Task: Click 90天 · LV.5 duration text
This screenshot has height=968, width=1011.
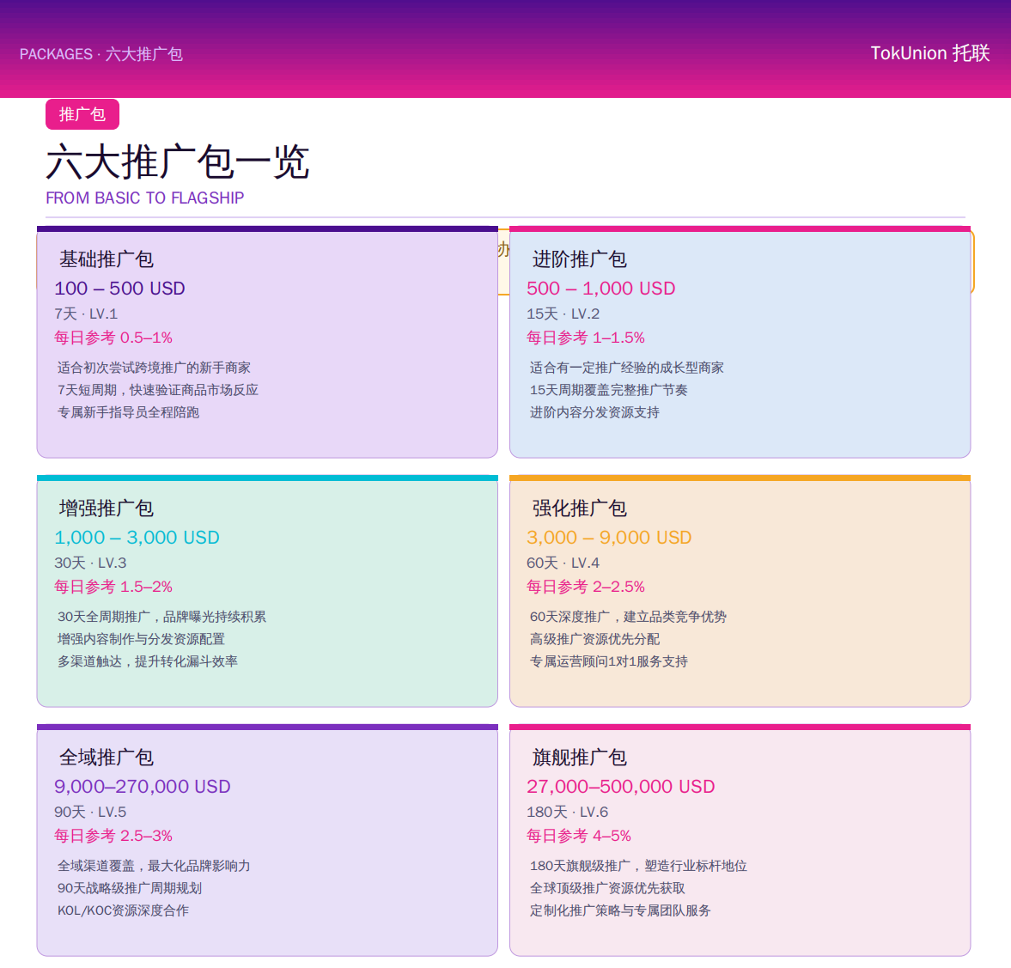Action: (90, 812)
